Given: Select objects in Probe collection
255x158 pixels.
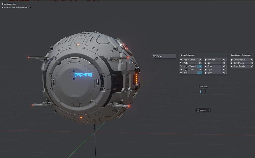Looking at the screenshot, I should [188, 63].
